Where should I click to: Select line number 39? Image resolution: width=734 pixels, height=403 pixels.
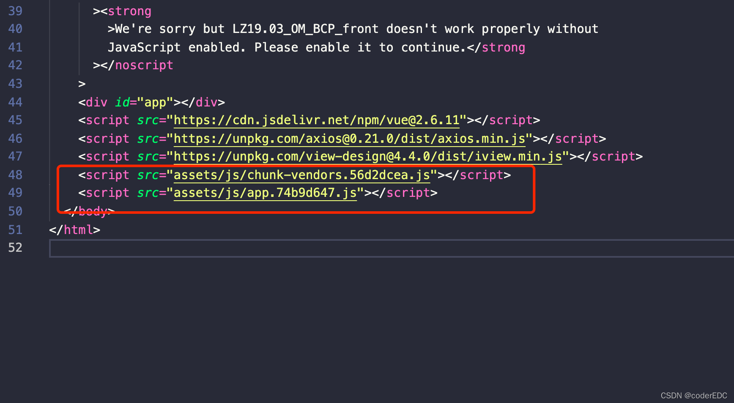tap(15, 11)
